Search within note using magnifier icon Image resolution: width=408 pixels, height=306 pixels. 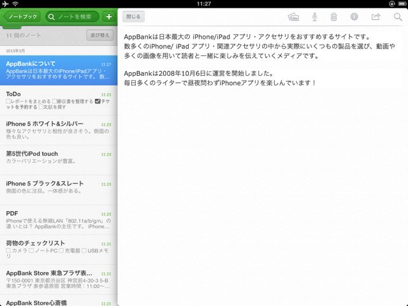(x=398, y=17)
